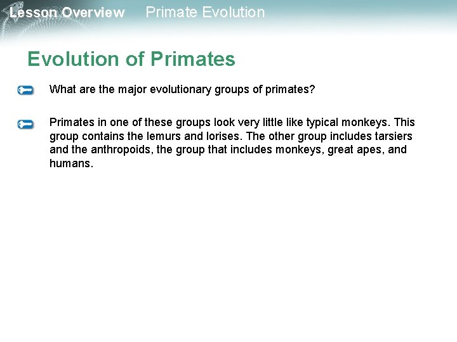
Task: Click the line starting 'Primates in one of these'
Action: point(232,122)
